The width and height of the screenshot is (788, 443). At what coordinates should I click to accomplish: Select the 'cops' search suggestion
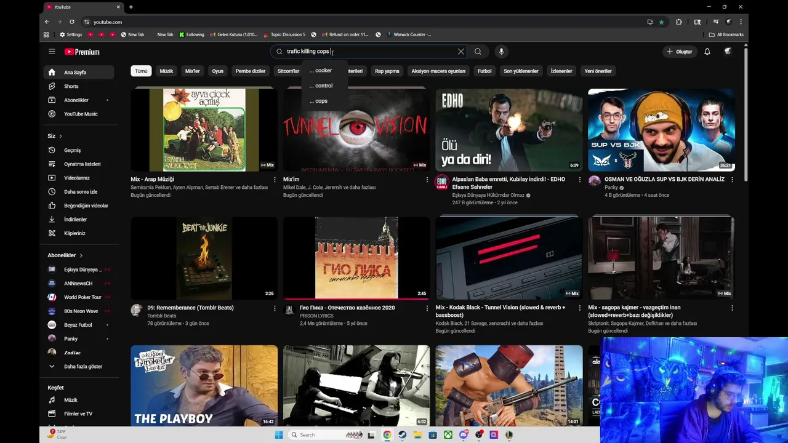click(x=324, y=101)
